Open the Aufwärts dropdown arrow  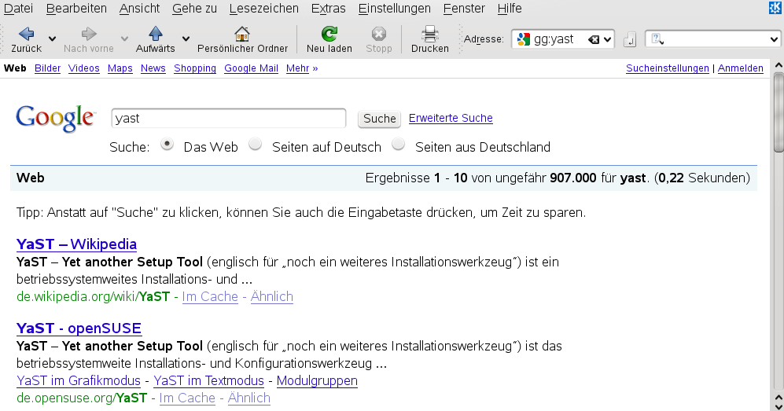186,39
